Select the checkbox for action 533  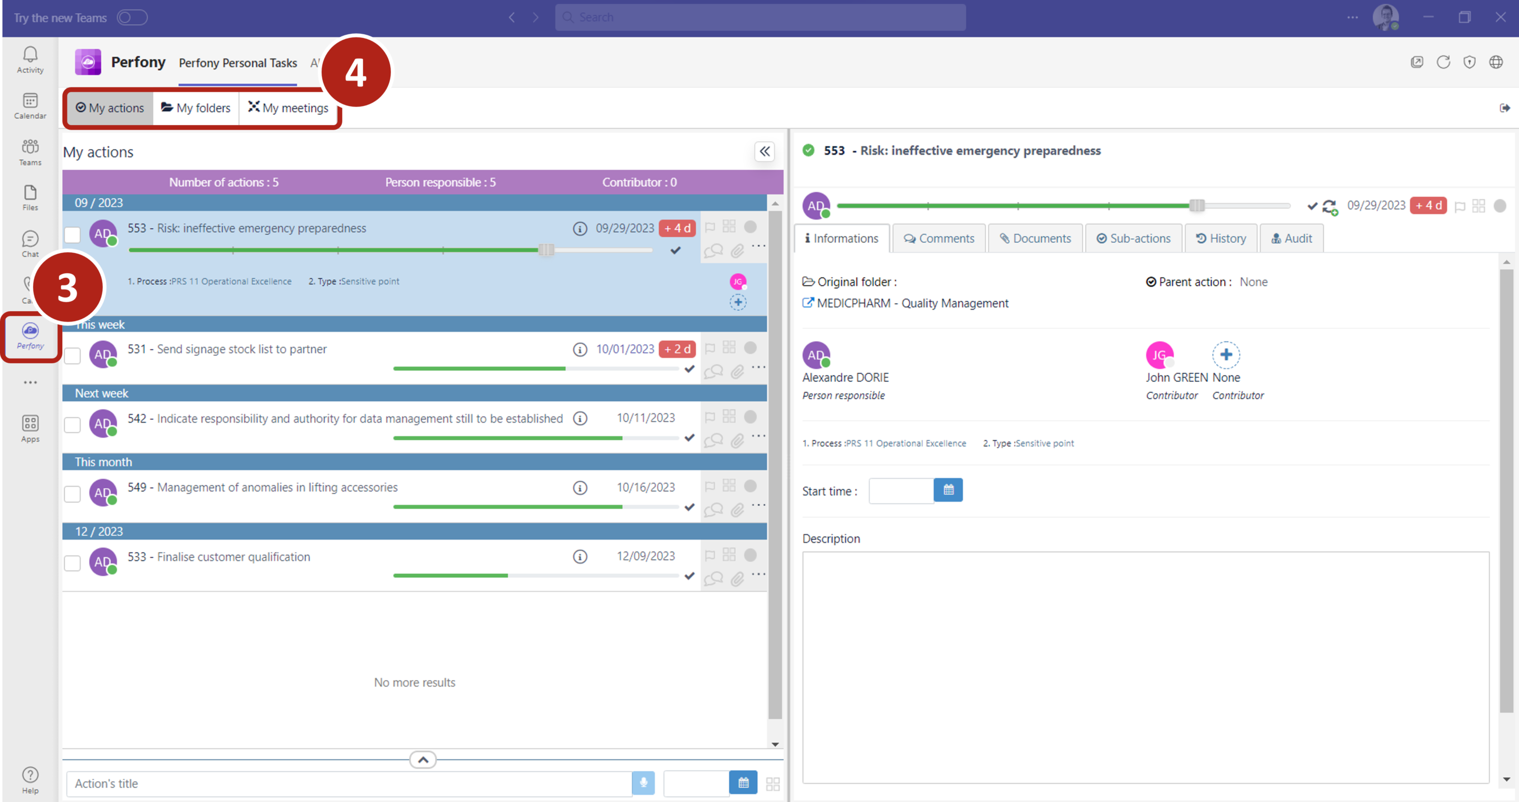pos(73,563)
